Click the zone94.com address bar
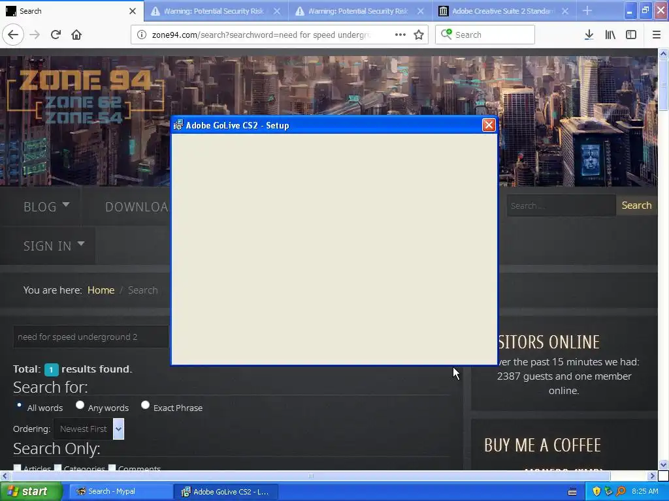The width and height of the screenshot is (669, 501). [260, 35]
